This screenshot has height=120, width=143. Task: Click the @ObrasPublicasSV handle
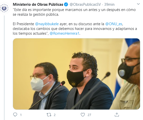coord(85,4)
